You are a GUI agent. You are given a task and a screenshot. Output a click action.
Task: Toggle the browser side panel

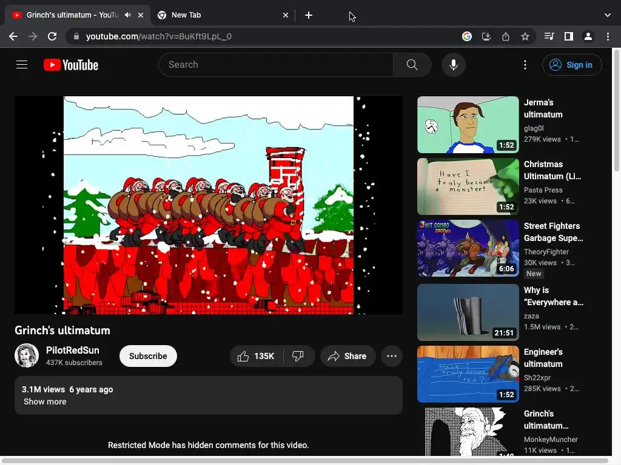[x=569, y=36]
